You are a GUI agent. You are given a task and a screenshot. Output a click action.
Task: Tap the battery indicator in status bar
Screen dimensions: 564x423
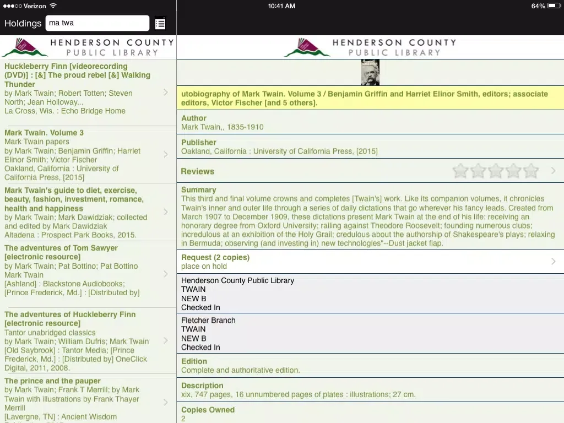[x=554, y=6]
